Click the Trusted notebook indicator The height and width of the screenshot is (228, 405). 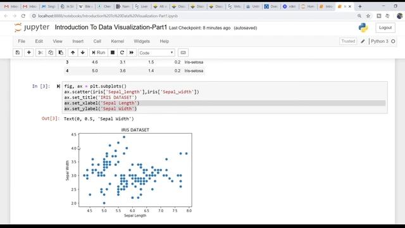(348, 41)
